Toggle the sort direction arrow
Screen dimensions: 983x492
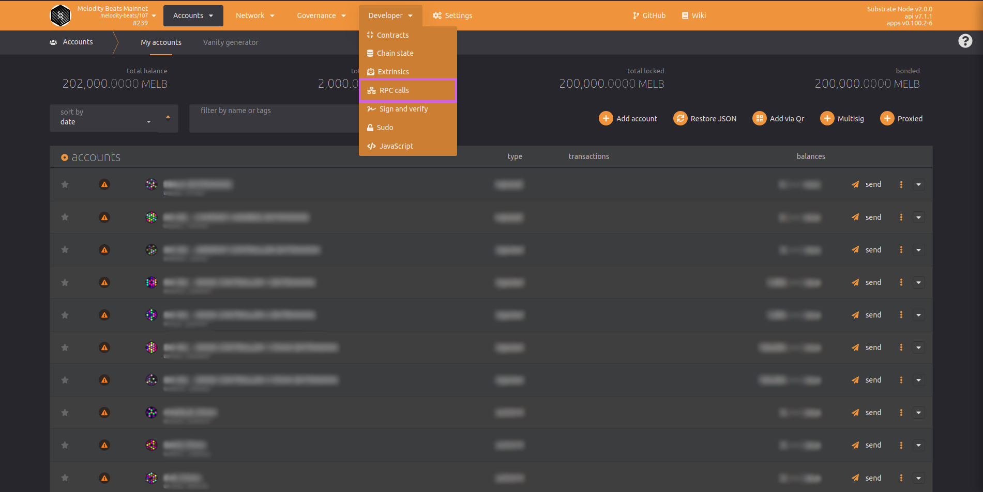(168, 118)
